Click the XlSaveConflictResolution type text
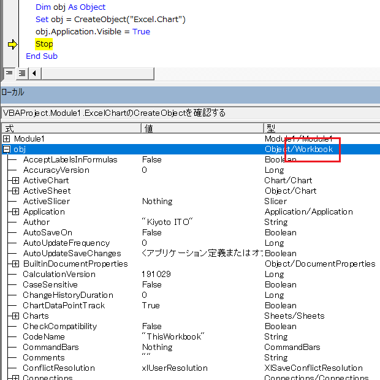Image resolution: width=380 pixels, height=380 pixels. [x=314, y=368]
